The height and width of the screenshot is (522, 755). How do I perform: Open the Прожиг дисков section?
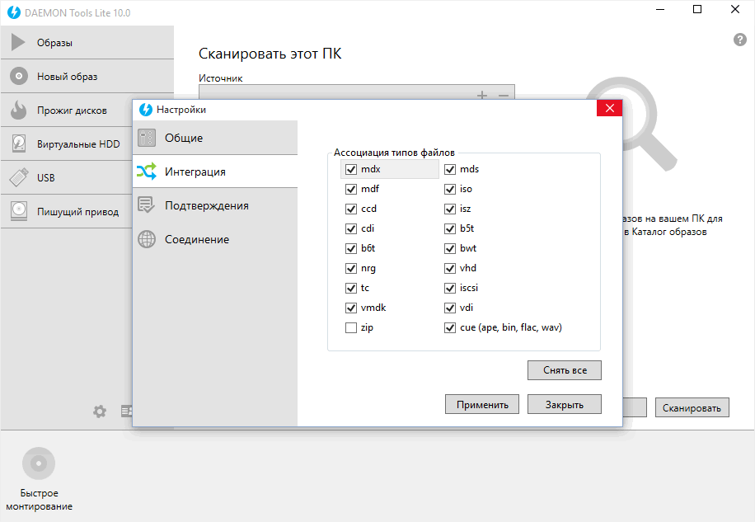click(67, 110)
